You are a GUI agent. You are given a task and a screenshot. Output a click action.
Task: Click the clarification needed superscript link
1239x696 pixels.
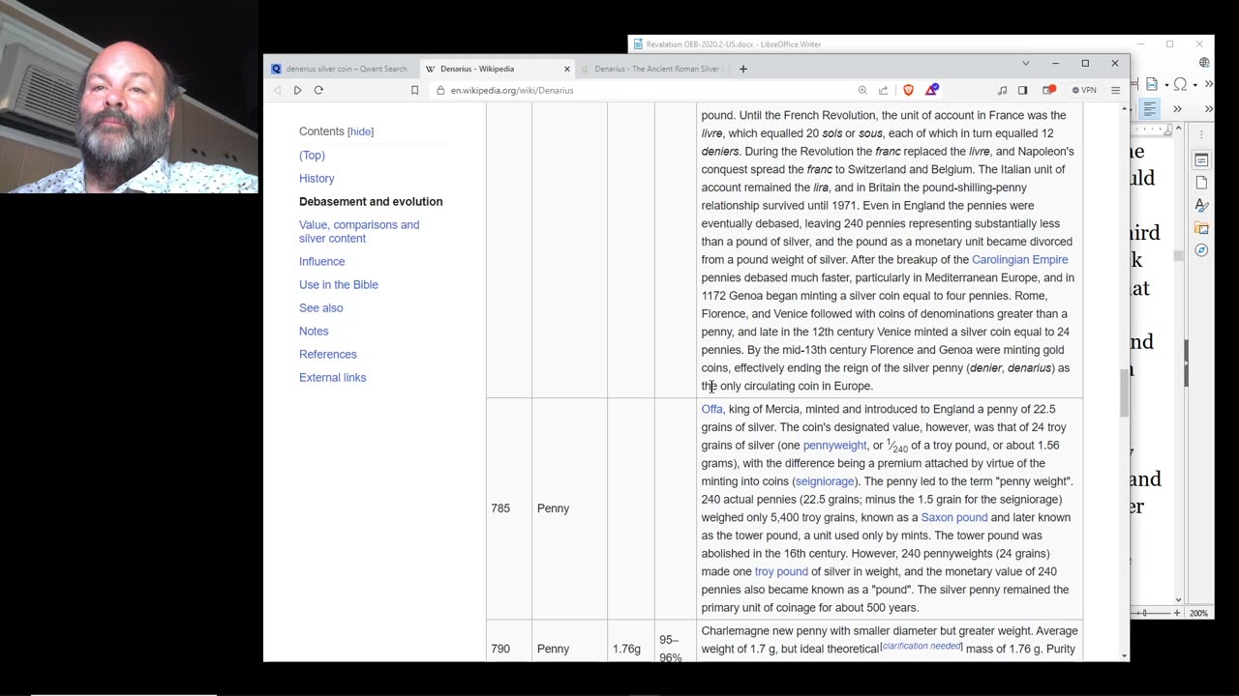click(x=922, y=646)
